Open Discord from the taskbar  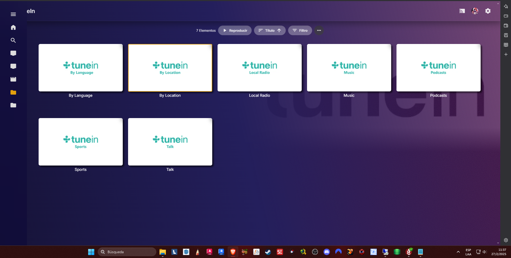[x=327, y=252]
